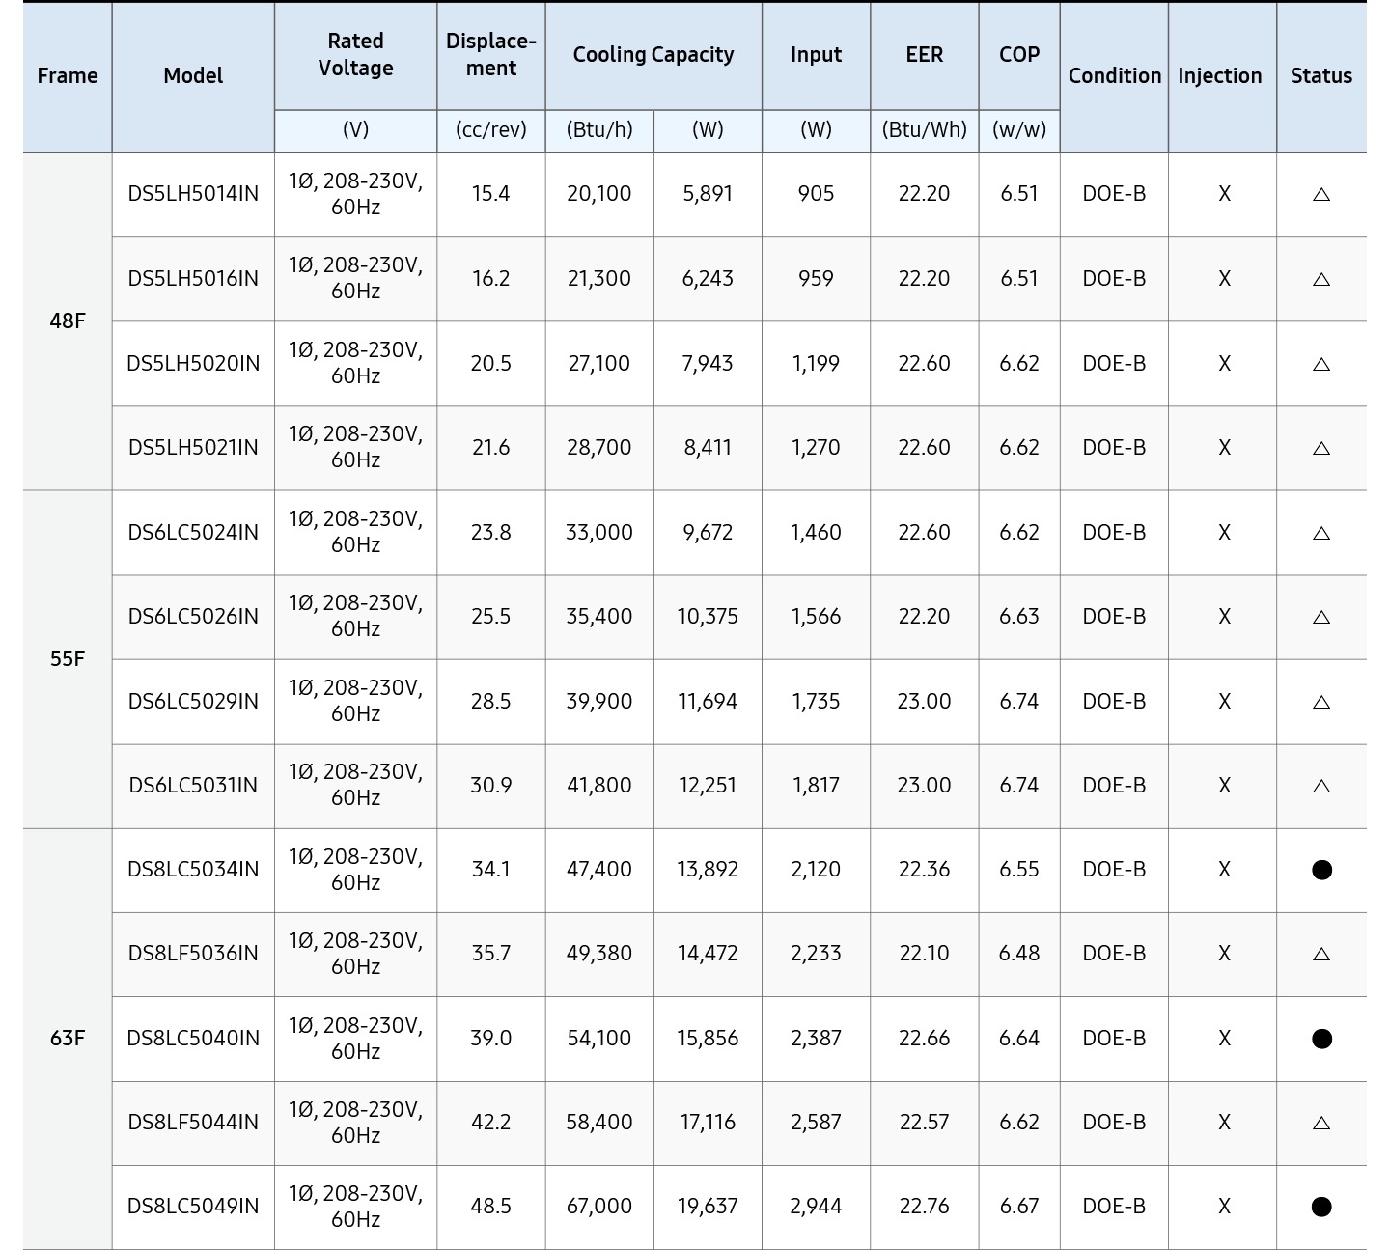Select the Model column header
Screen dimensions: 1390x1251
tap(193, 76)
